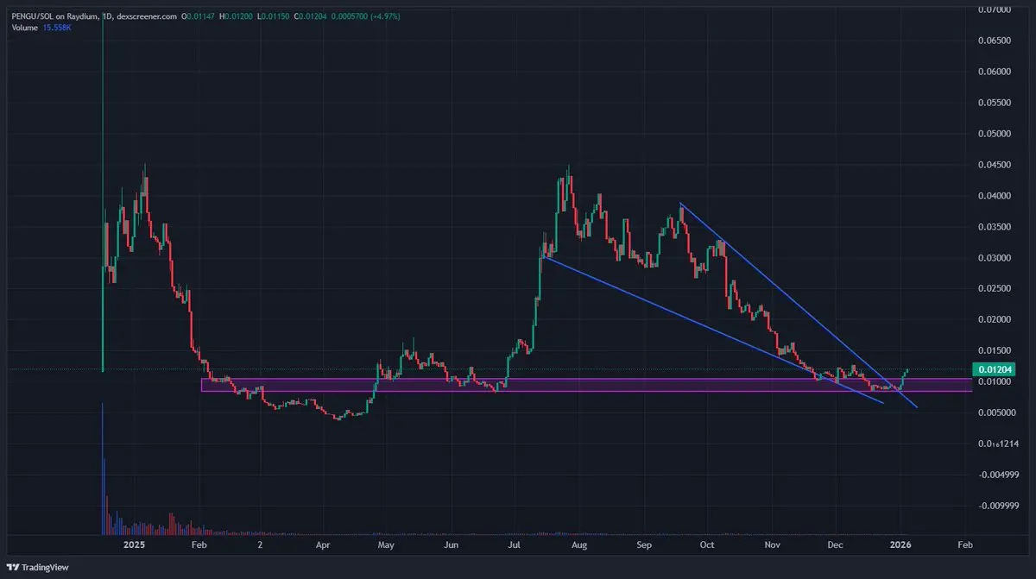Click the 0.04500 price axis label
The width and height of the screenshot is (1036, 579).
pos(994,165)
